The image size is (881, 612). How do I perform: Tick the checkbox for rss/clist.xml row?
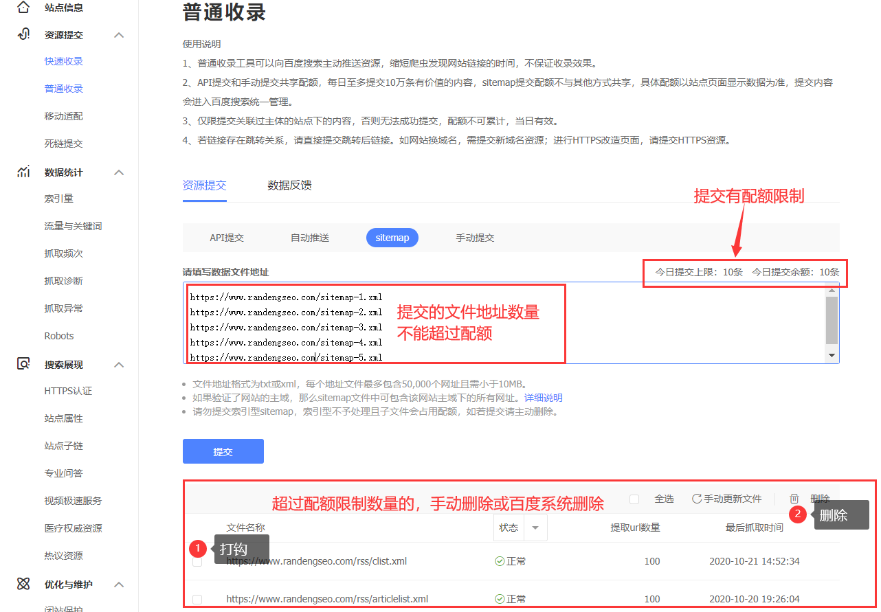197,562
